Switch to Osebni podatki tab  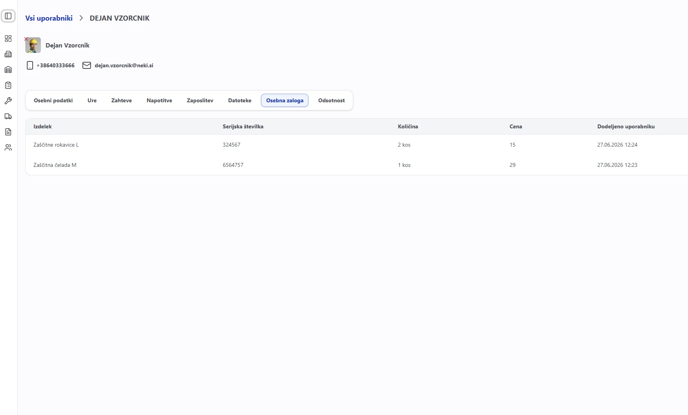(x=53, y=100)
